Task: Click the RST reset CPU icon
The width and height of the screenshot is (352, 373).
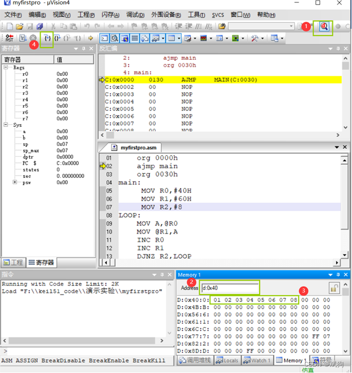Action: pos(9,38)
